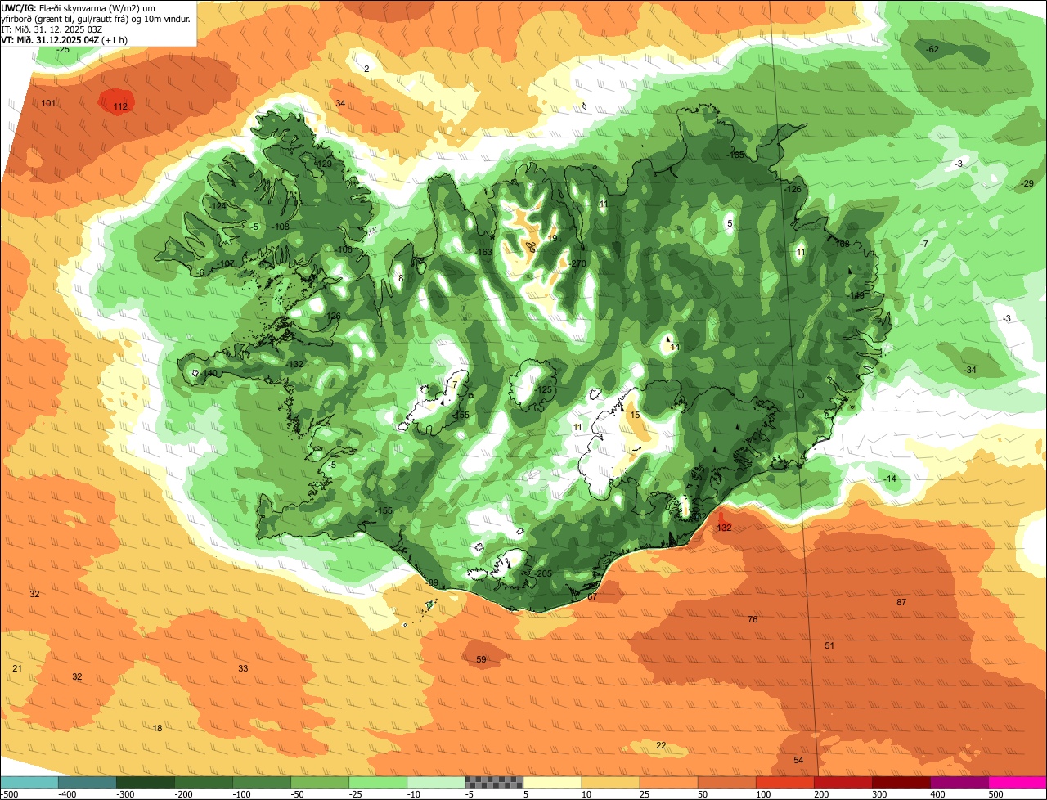
Task: Click the '59' map value south of Iceland
Action: pos(481,660)
